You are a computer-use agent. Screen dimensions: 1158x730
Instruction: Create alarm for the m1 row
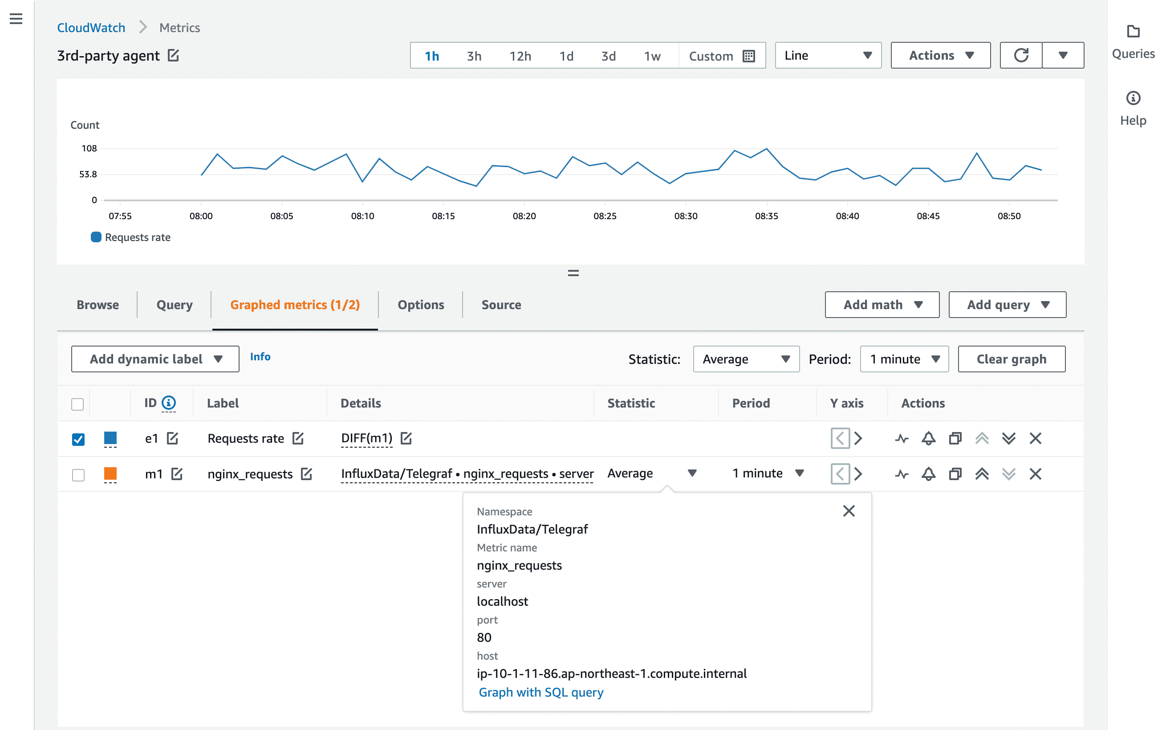pos(928,474)
